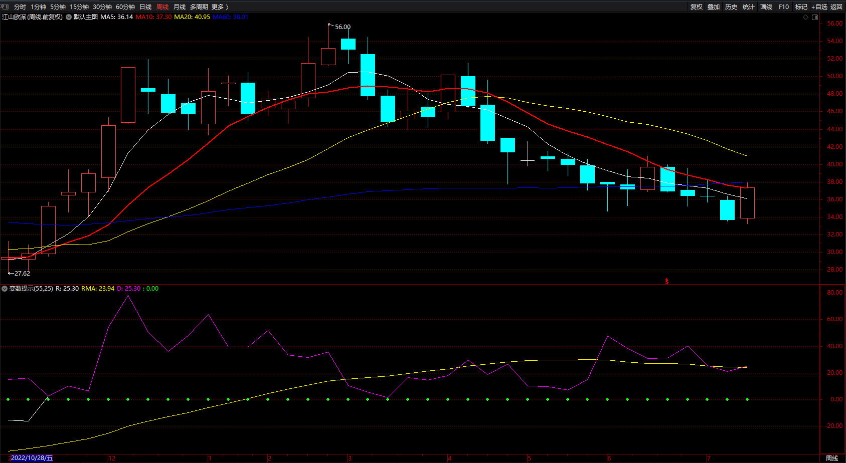Click the 返回 back button
846x463 pixels.
point(836,7)
